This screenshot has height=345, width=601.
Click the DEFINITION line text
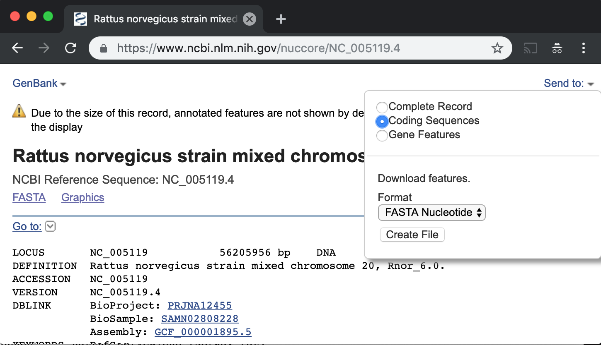pos(267,266)
